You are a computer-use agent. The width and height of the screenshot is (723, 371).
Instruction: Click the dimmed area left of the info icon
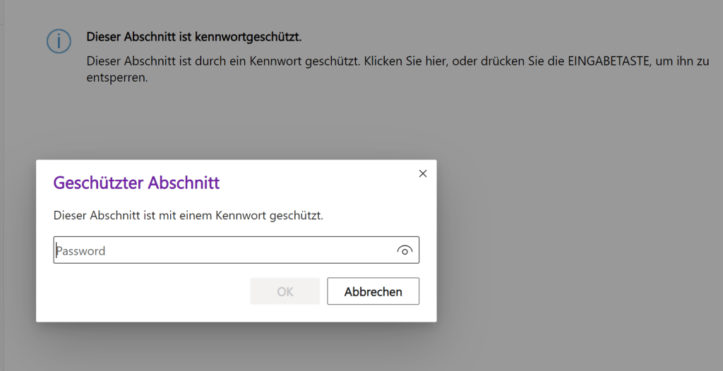pyautogui.click(x=21, y=42)
